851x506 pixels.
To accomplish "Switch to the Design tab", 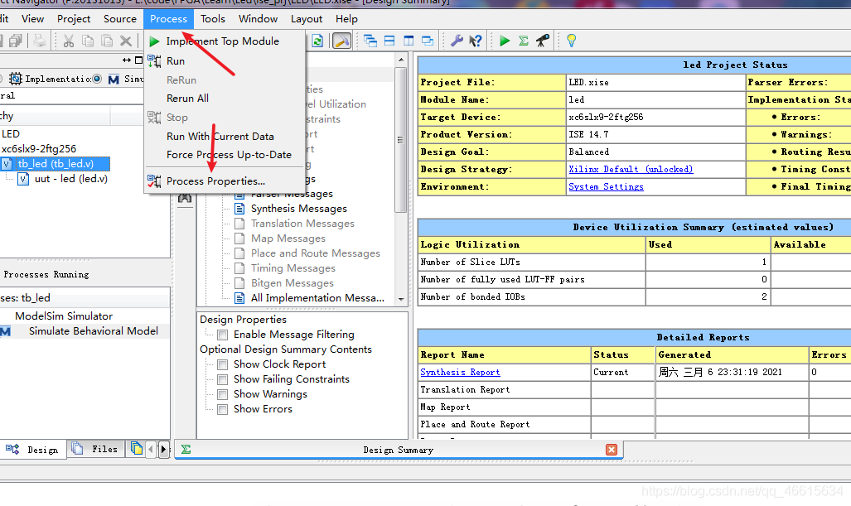I will coord(32,449).
